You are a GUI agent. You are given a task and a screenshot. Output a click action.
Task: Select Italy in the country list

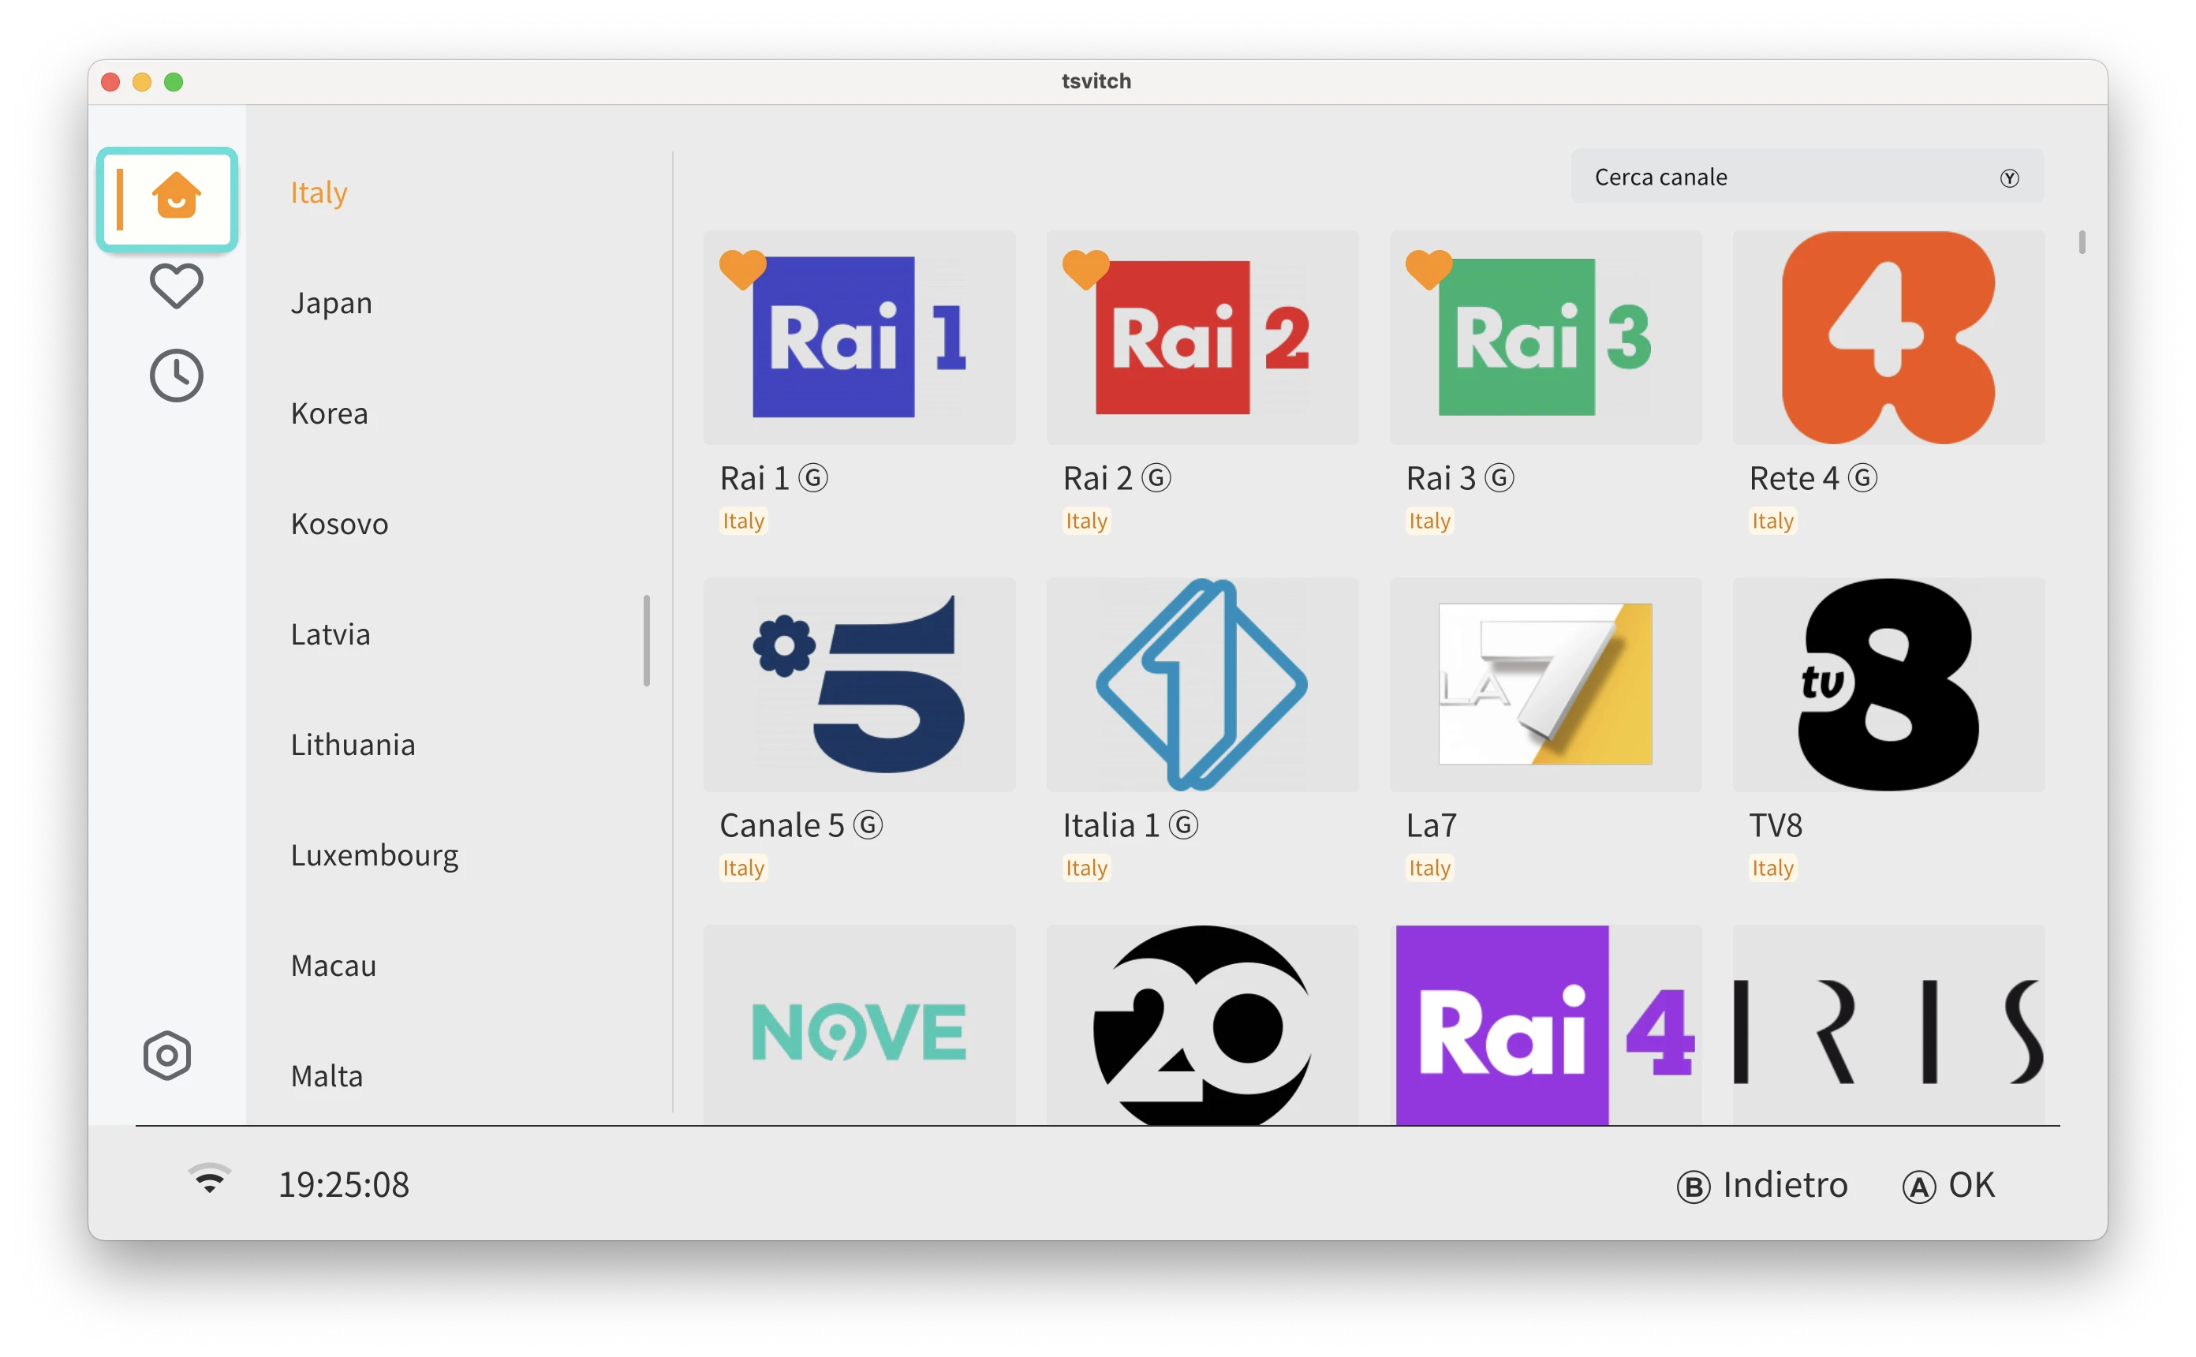click(x=319, y=193)
